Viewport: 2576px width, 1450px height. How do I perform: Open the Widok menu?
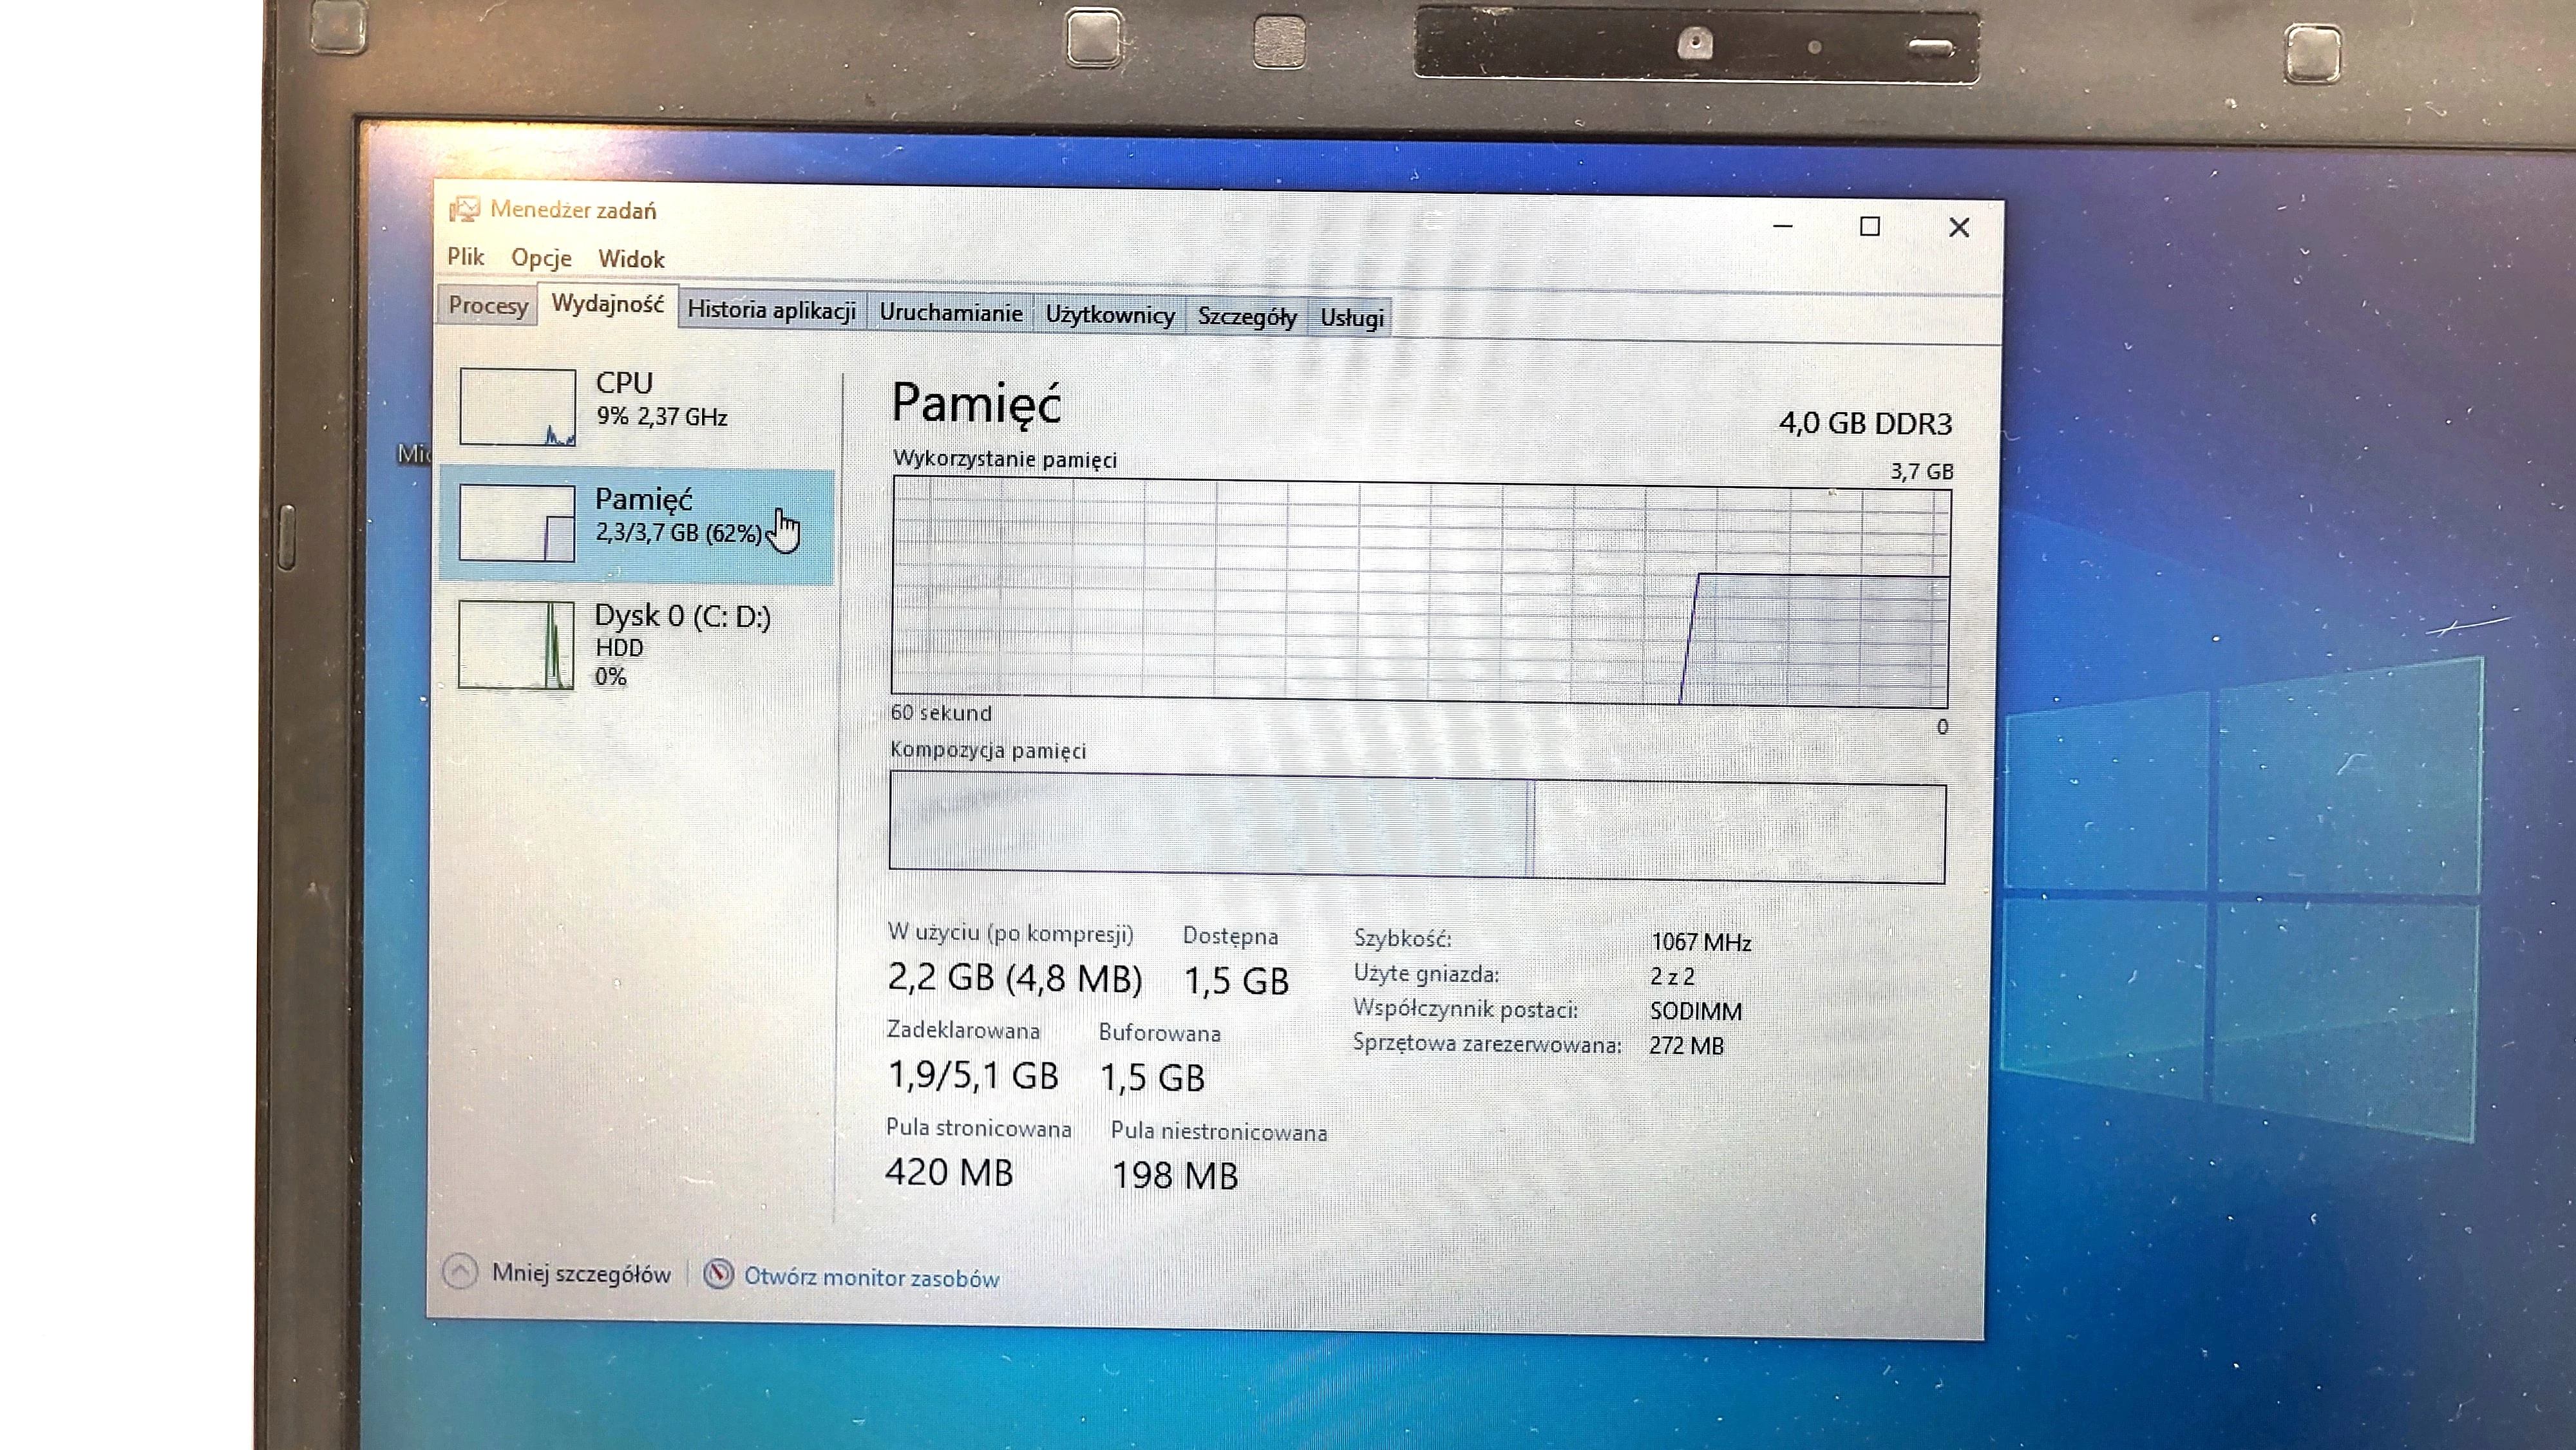click(631, 257)
